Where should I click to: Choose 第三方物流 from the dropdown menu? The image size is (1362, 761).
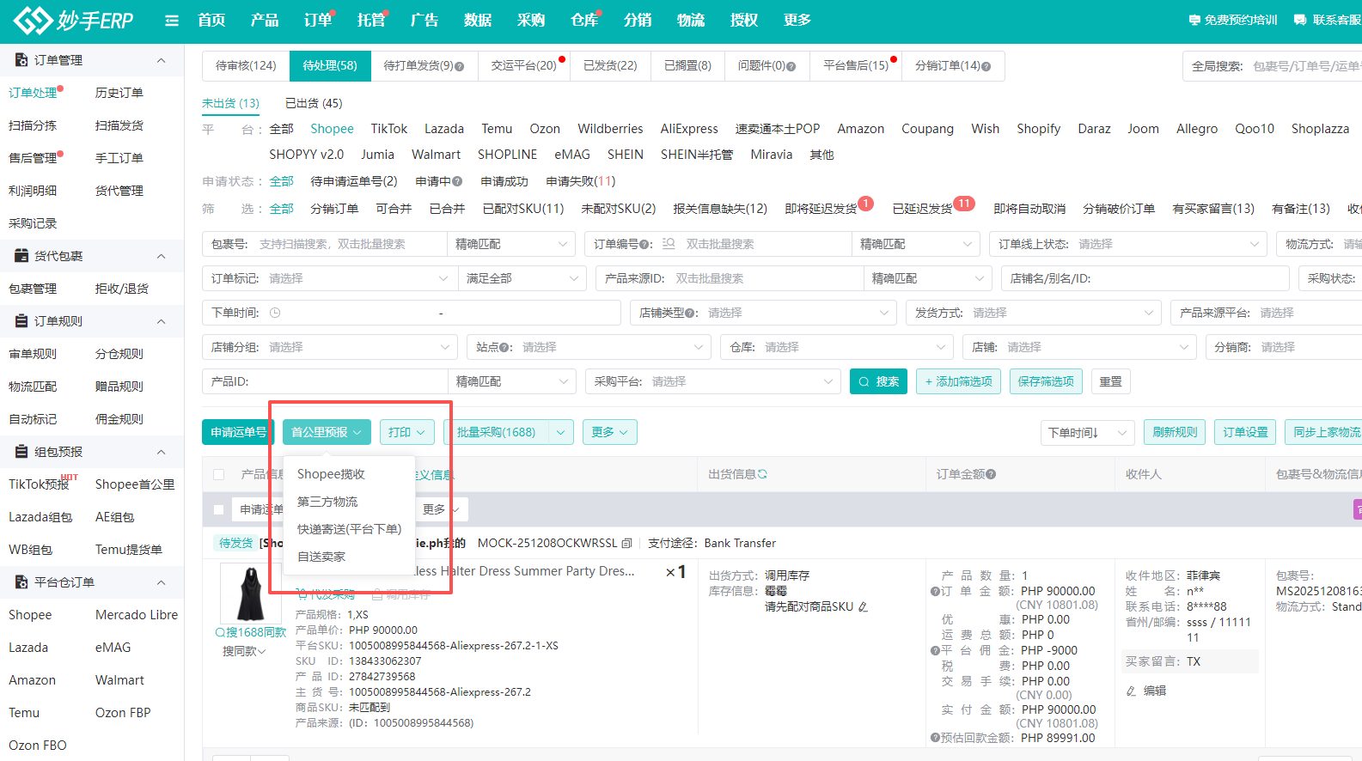[327, 502]
